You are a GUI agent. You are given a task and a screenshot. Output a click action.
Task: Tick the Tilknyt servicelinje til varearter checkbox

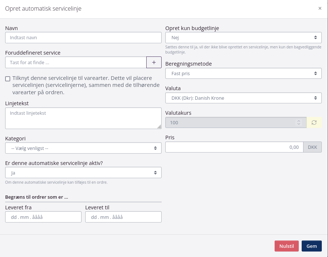click(8, 79)
